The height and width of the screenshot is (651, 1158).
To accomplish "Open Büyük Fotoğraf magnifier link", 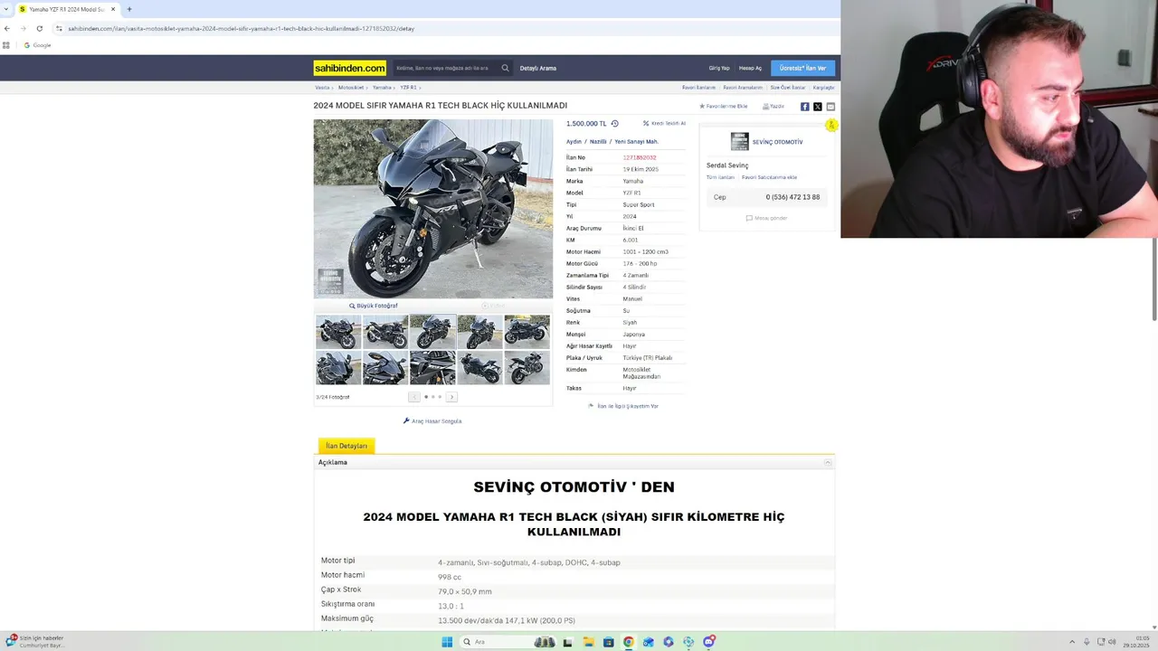I will [x=373, y=306].
